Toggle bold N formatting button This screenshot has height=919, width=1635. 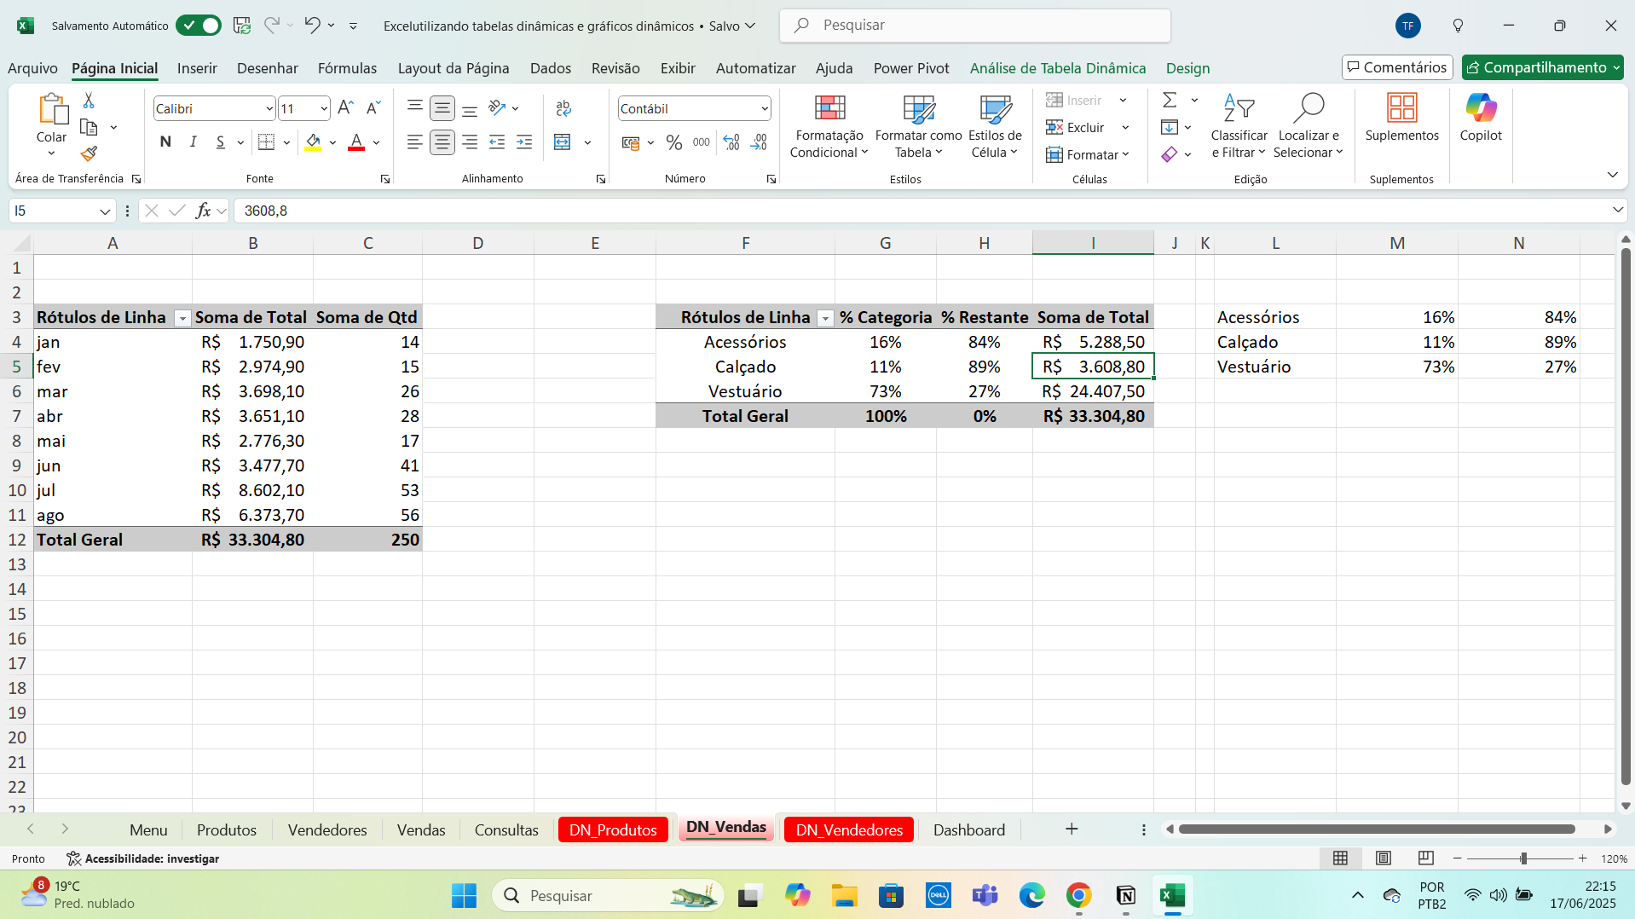point(165,142)
